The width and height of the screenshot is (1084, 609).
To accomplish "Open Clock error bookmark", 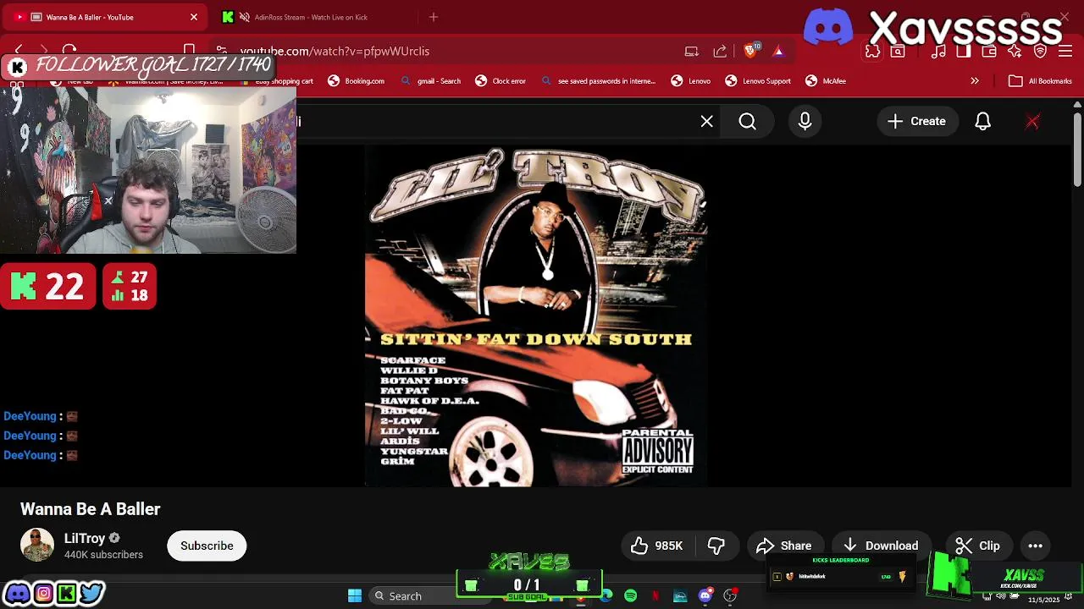I will (501, 81).
